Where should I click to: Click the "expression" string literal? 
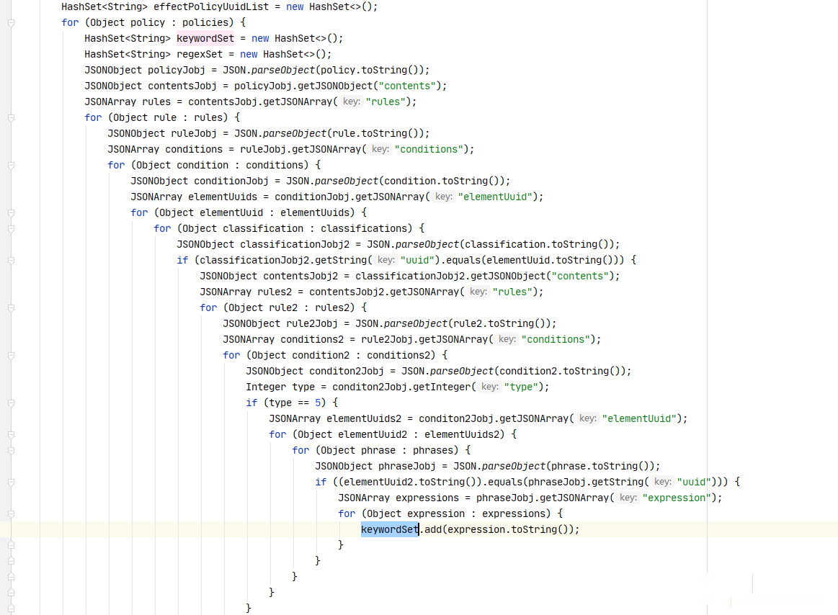tap(677, 498)
